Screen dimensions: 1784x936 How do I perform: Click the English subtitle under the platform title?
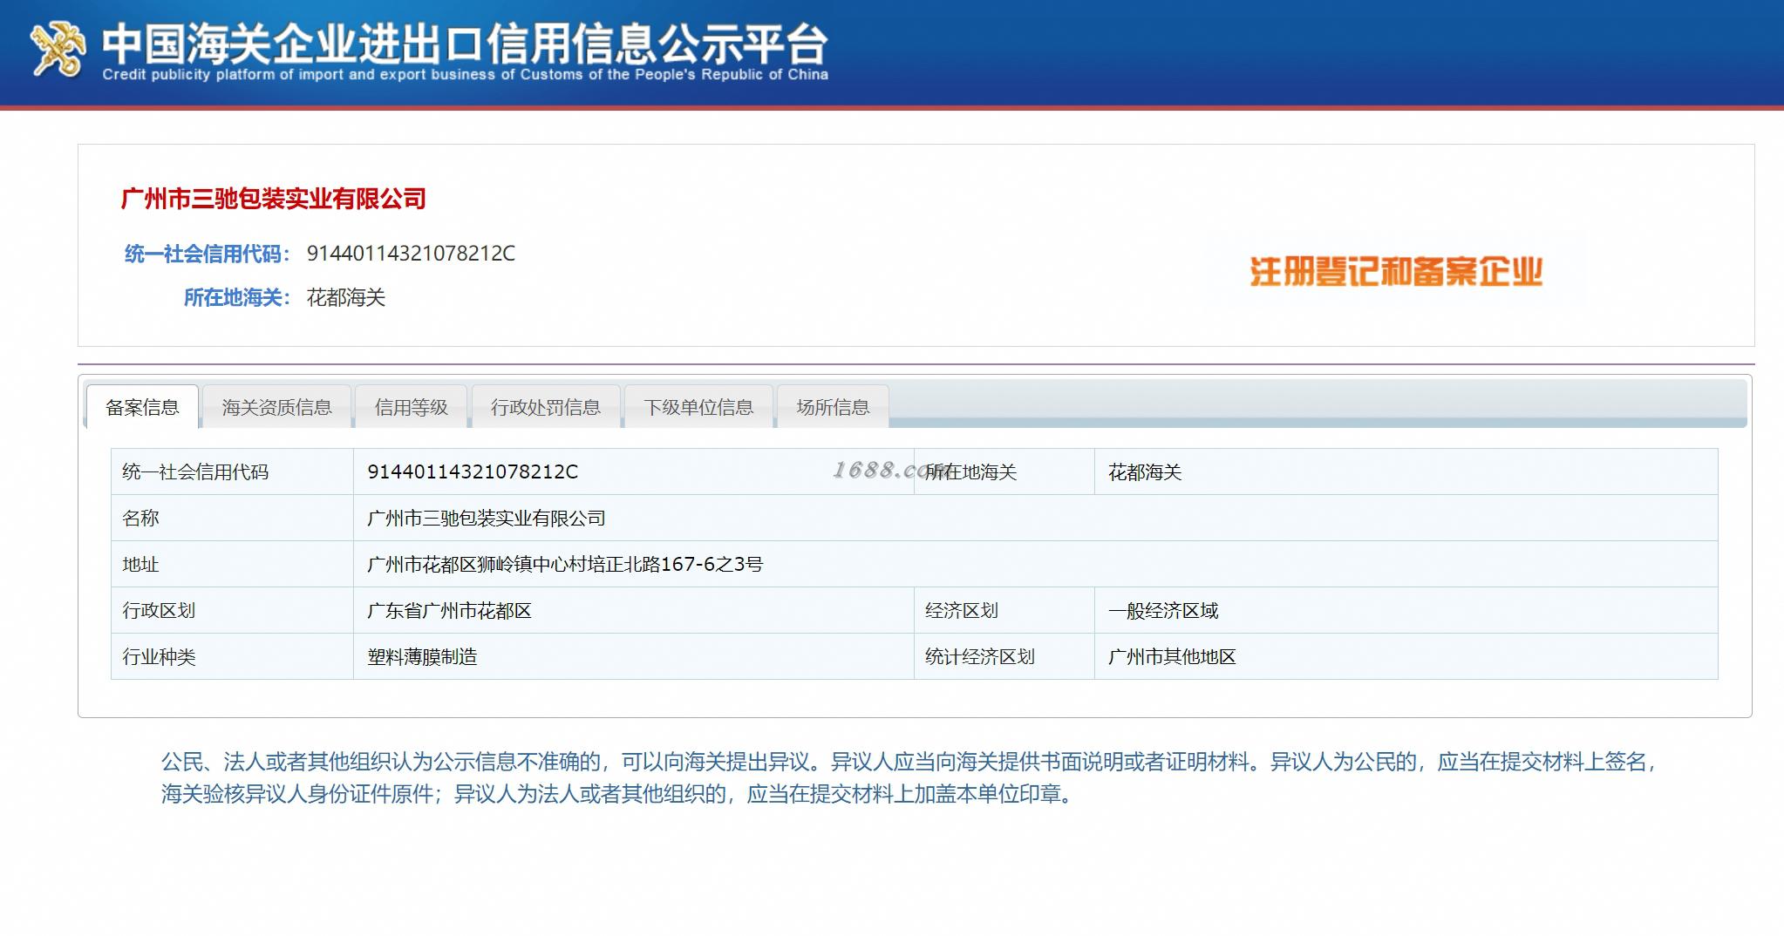[465, 75]
